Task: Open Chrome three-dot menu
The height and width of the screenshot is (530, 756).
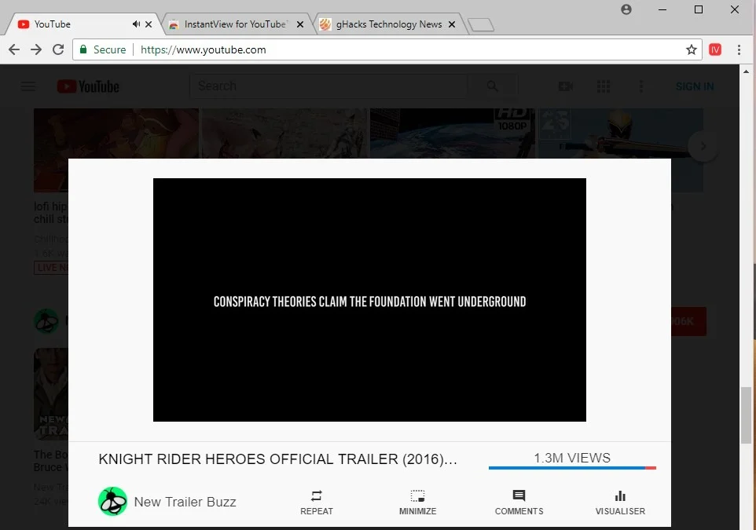Action: pos(739,49)
